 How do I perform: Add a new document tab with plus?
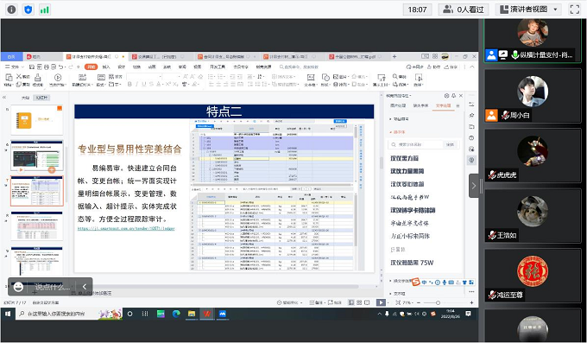pyautogui.click(x=394, y=57)
